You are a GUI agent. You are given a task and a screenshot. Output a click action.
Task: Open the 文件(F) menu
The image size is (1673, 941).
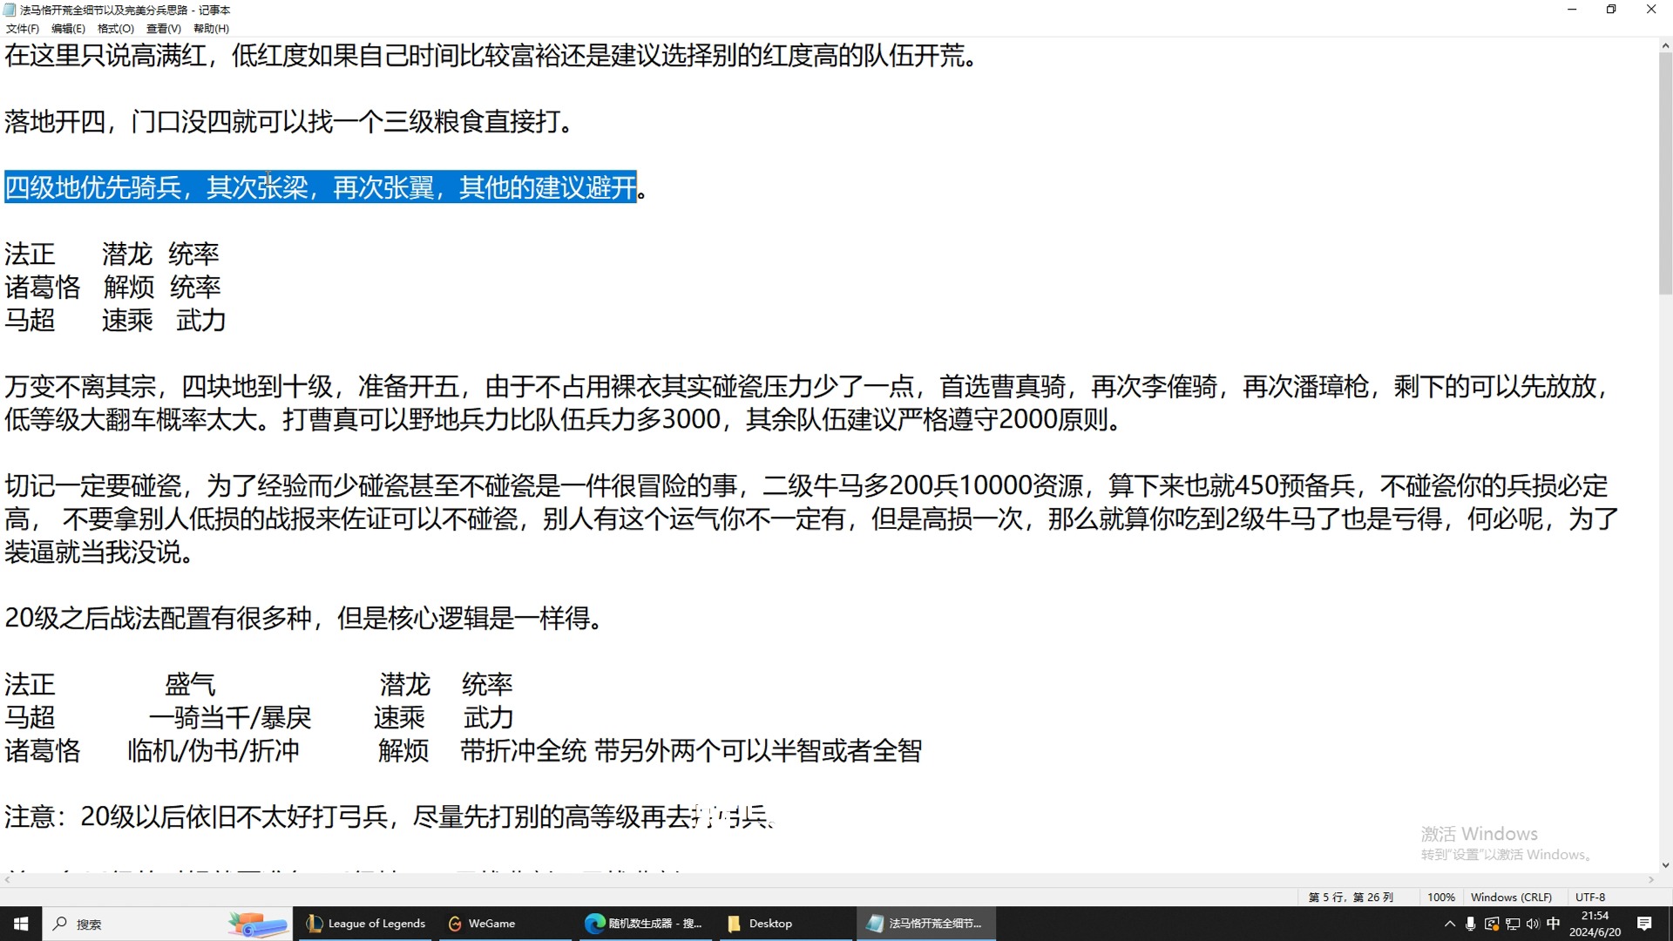[x=22, y=29]
